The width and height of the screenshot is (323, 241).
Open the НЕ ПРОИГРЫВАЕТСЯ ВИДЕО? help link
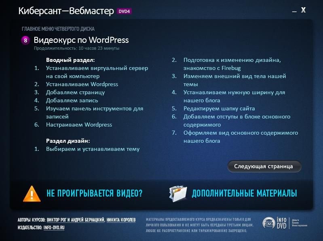[x=95, y=193]
